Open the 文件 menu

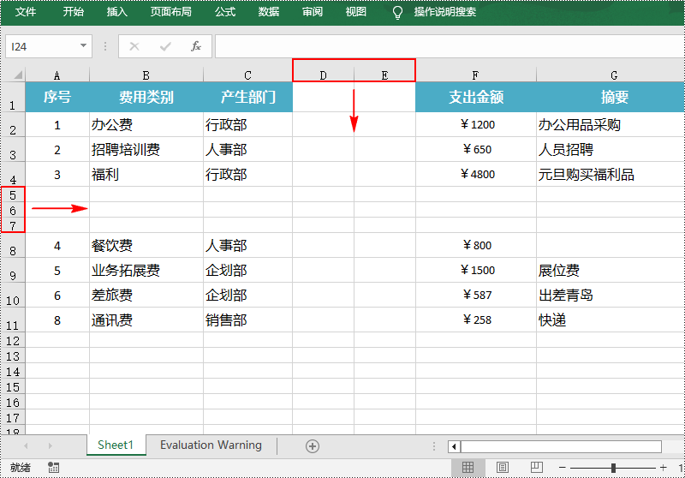click(26, 12)
